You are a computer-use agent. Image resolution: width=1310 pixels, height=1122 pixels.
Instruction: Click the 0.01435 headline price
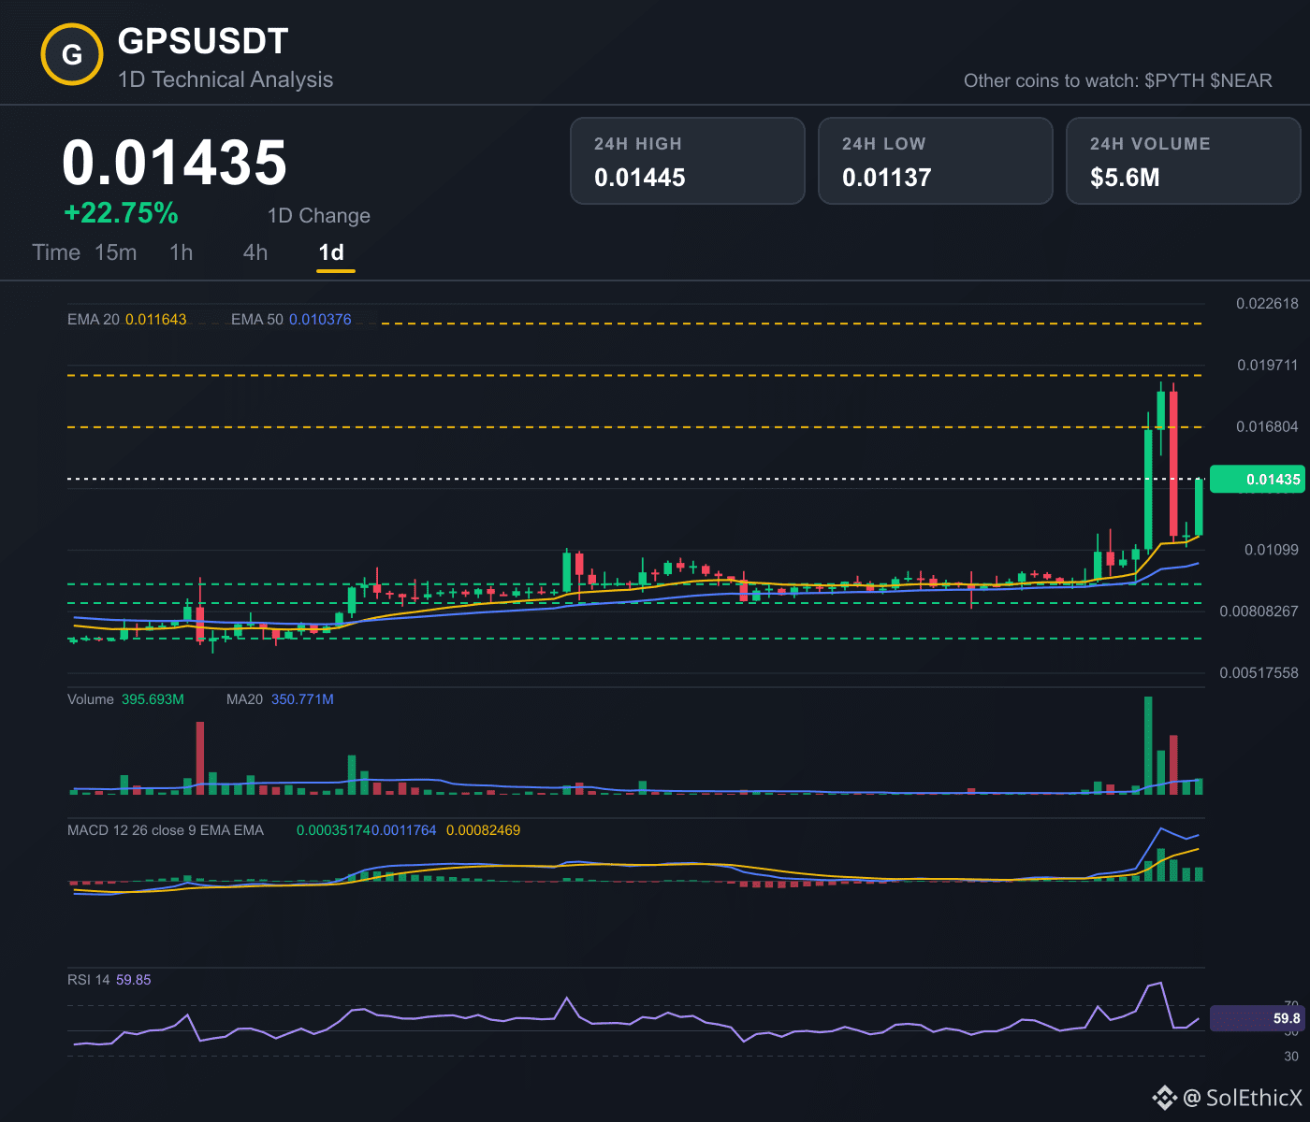coord(175,163)
